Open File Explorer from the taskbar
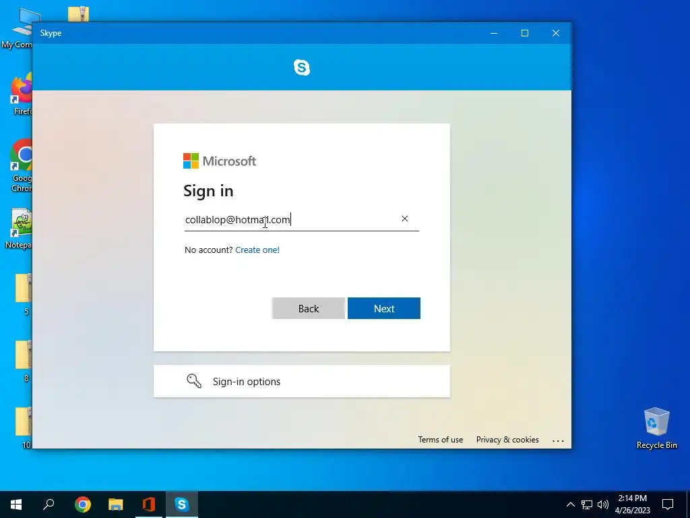This screenshot has height=518, width=690. click(116, 505)
